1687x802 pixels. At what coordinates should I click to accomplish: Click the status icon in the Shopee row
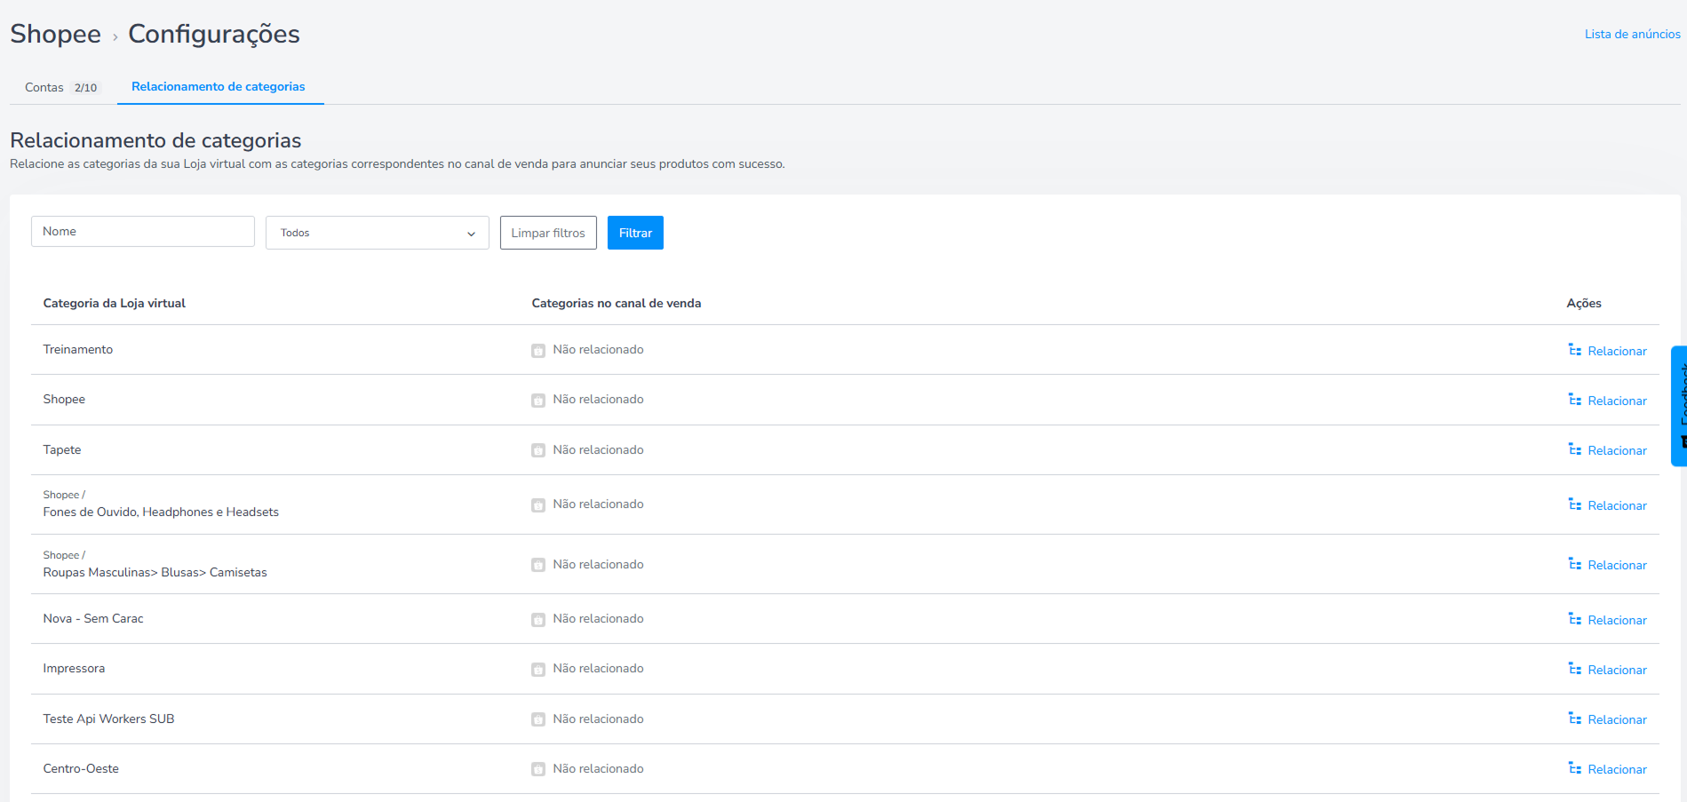coord(538,401)
